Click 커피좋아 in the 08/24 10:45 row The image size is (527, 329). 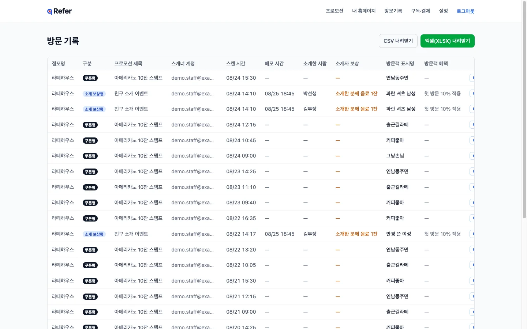point(395,140)
